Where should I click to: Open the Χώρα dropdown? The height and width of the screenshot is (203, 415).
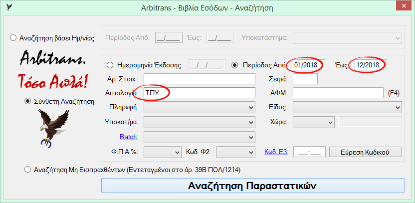tap(314, 122)
